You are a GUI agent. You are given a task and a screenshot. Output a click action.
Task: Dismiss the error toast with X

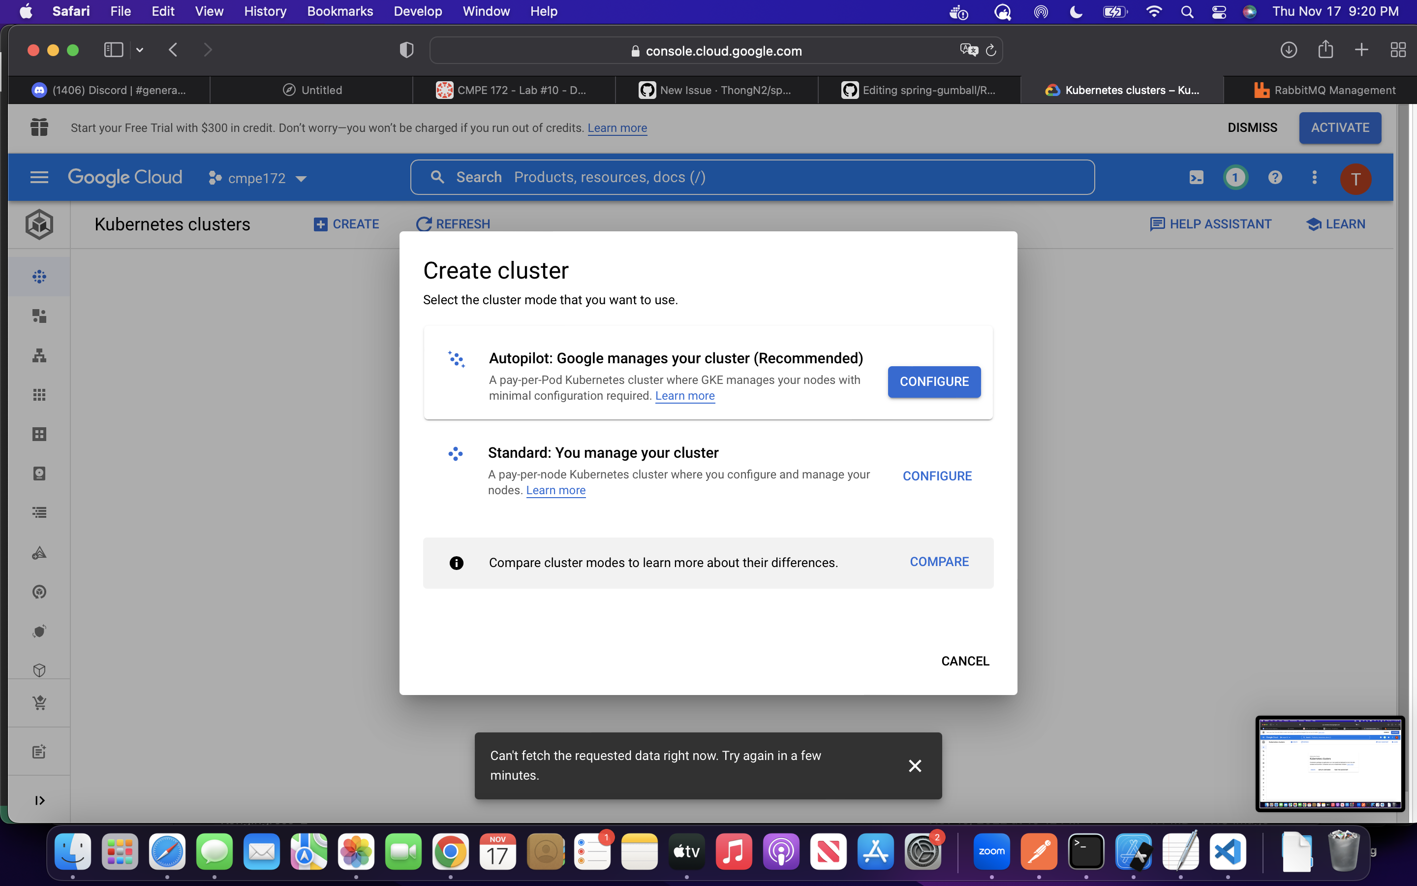tap(915, 765)
